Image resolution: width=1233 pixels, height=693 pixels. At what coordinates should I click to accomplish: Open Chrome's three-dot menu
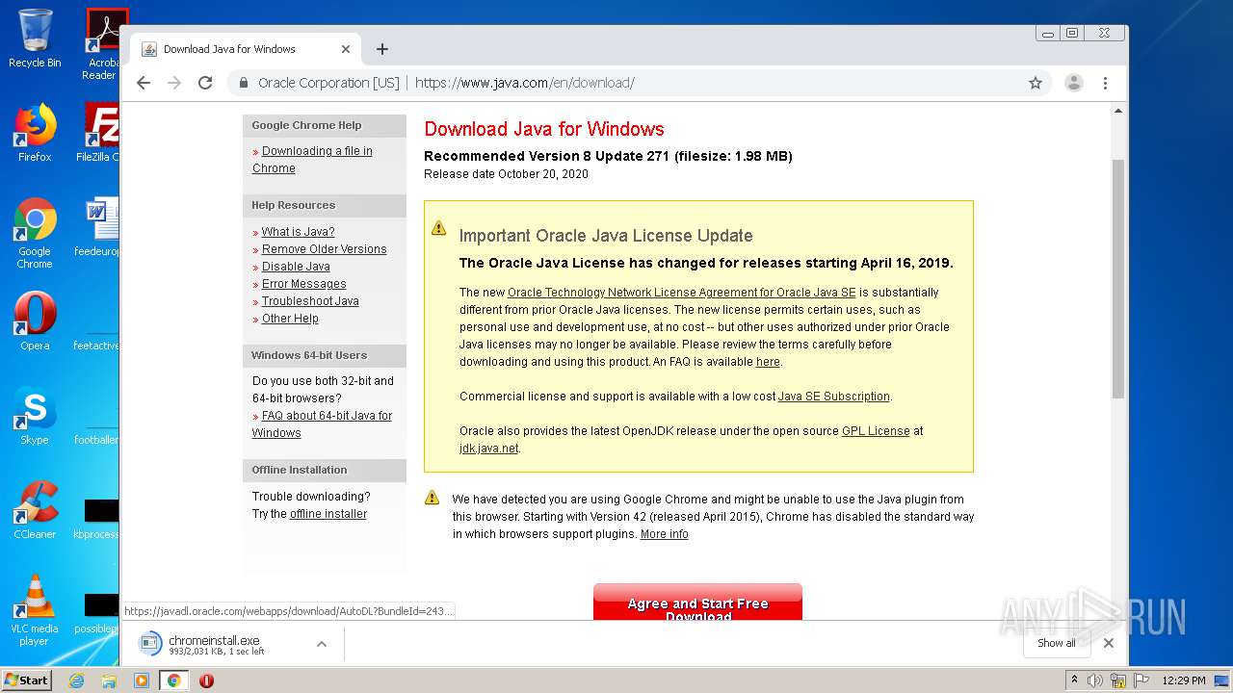[1105, 83]
